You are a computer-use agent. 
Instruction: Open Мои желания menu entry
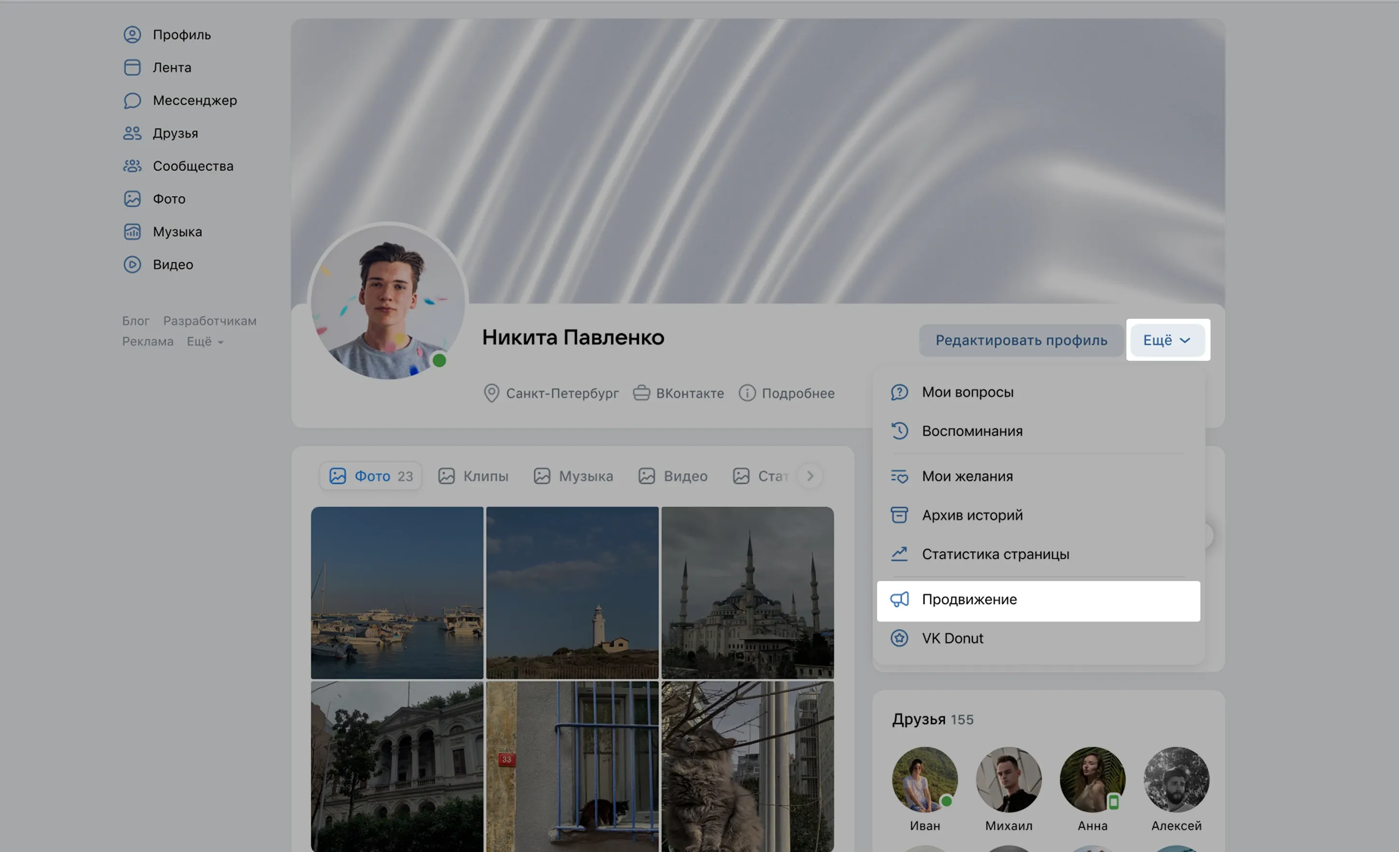pyautogui.click(x=1038, y=476)
